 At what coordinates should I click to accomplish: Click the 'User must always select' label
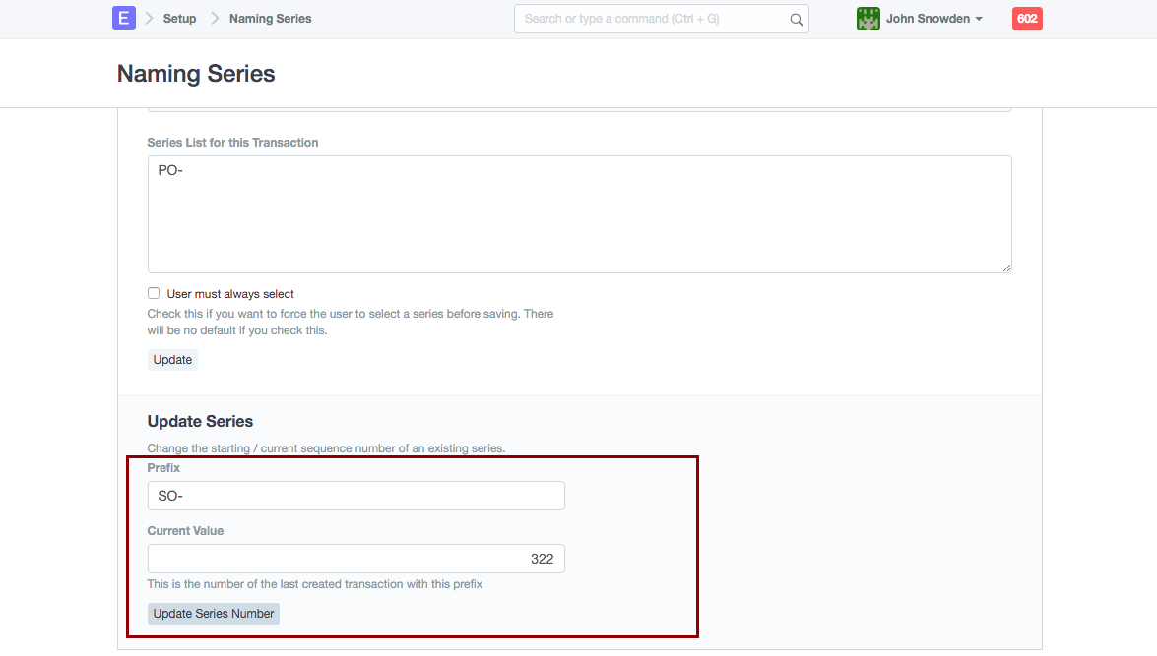click(230, 294)
